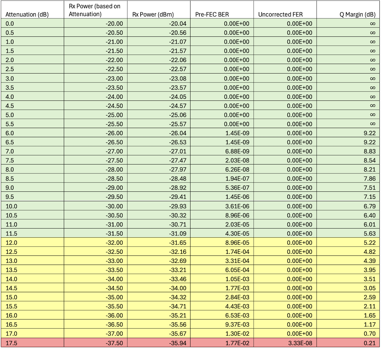Screen dimensions: 381x348
Task: Click the Pre-FEC BER value '3.31E-04'
Action: (222, 261)
